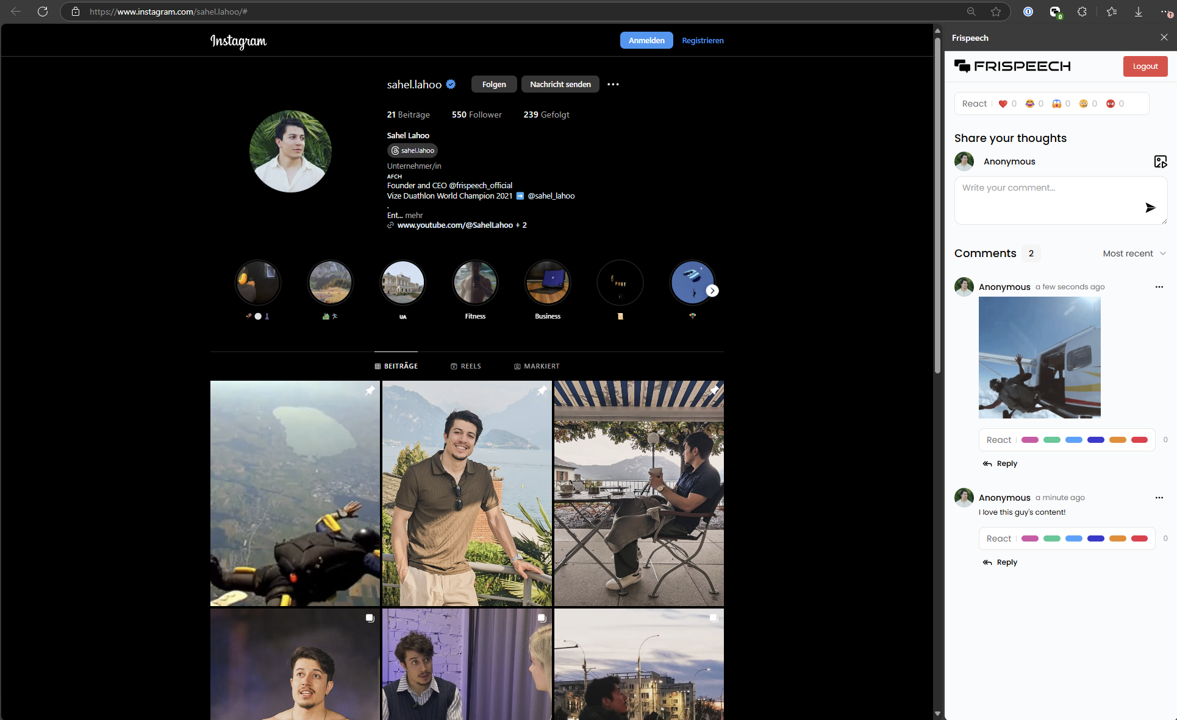The width and height of the screenshot is (1177, 720).
Task: Click the Registrieren link
Action: (703, 40)
